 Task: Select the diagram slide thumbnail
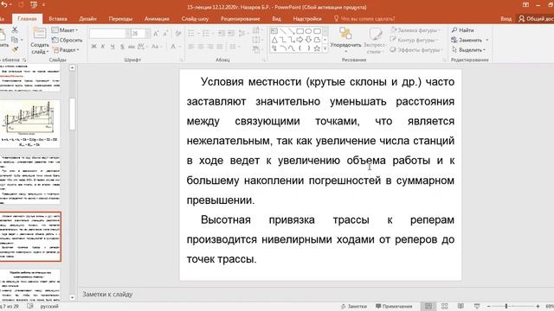tap(29, 123)
